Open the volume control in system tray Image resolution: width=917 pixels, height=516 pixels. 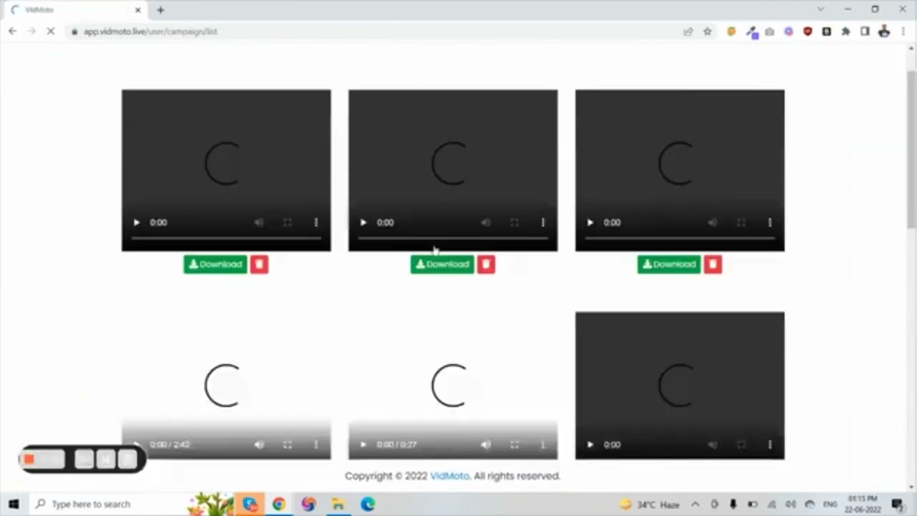click(x=791, y=504)
